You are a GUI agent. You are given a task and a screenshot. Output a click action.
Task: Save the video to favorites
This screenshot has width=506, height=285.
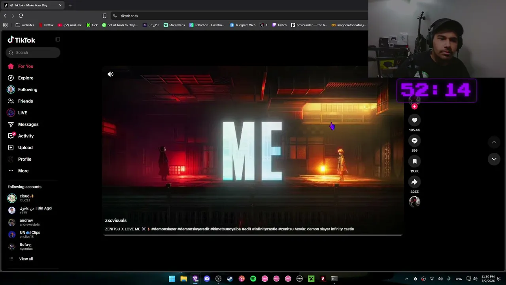coord(414,161)
